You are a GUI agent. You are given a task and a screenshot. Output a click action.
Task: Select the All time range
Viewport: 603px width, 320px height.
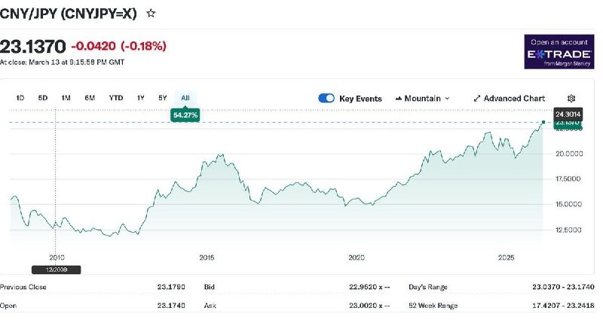click(185, 98)
